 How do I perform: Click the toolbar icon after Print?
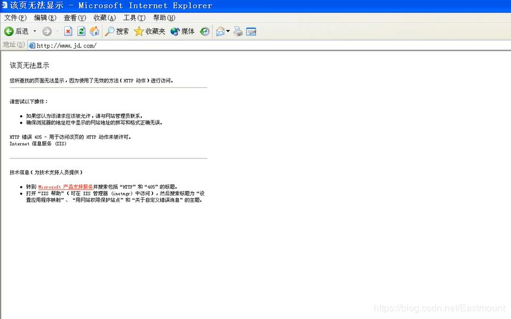click(251, 31)
